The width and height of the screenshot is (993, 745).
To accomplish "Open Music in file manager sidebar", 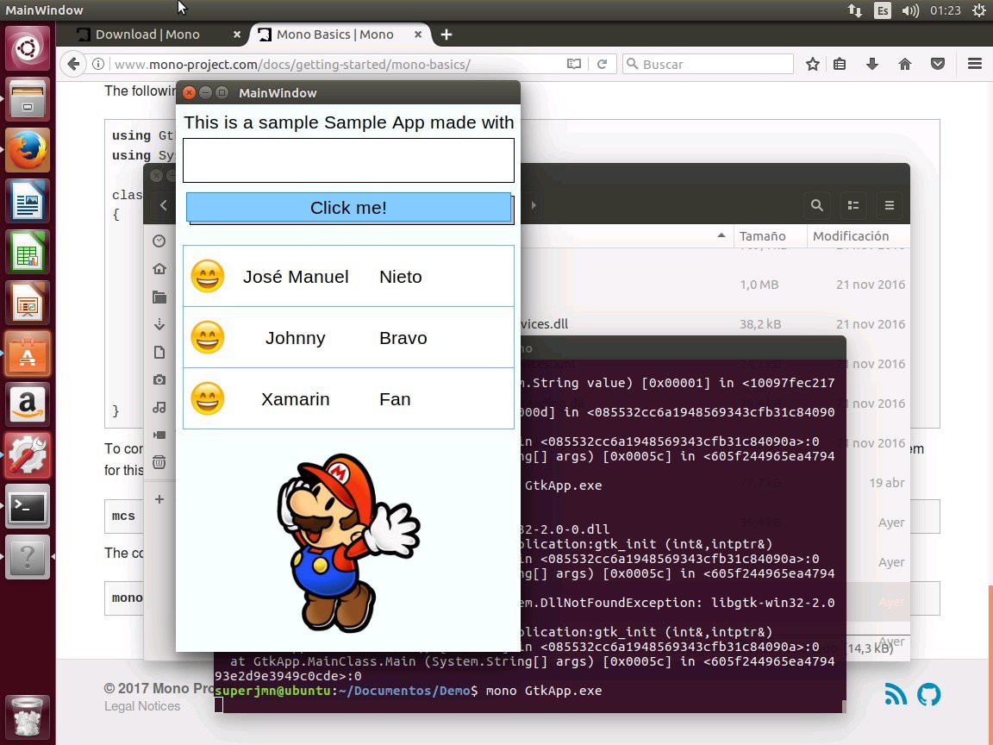I will [159, 407].
